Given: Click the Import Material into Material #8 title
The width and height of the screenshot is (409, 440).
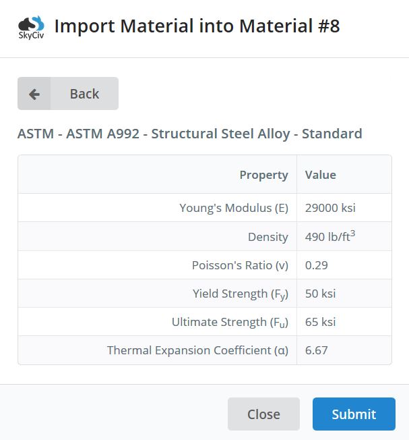Looking at the screenshot, I should click(197, 26).
